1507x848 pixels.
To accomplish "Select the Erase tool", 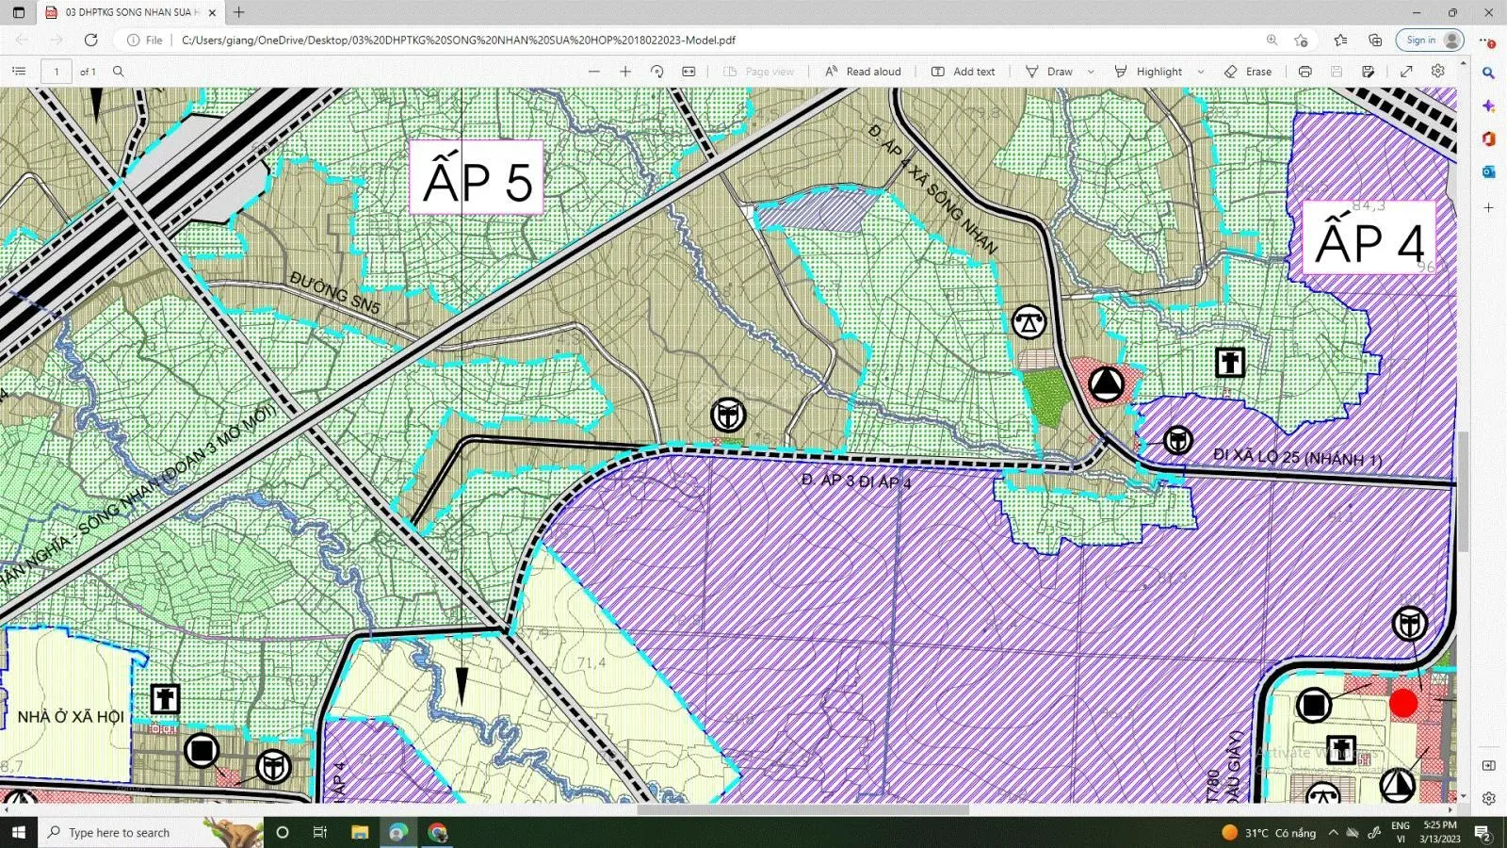I will click(x=1248, y=72).
